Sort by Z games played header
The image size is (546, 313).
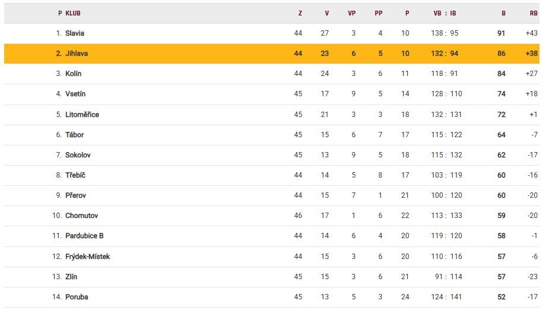(x=300, y=13)
